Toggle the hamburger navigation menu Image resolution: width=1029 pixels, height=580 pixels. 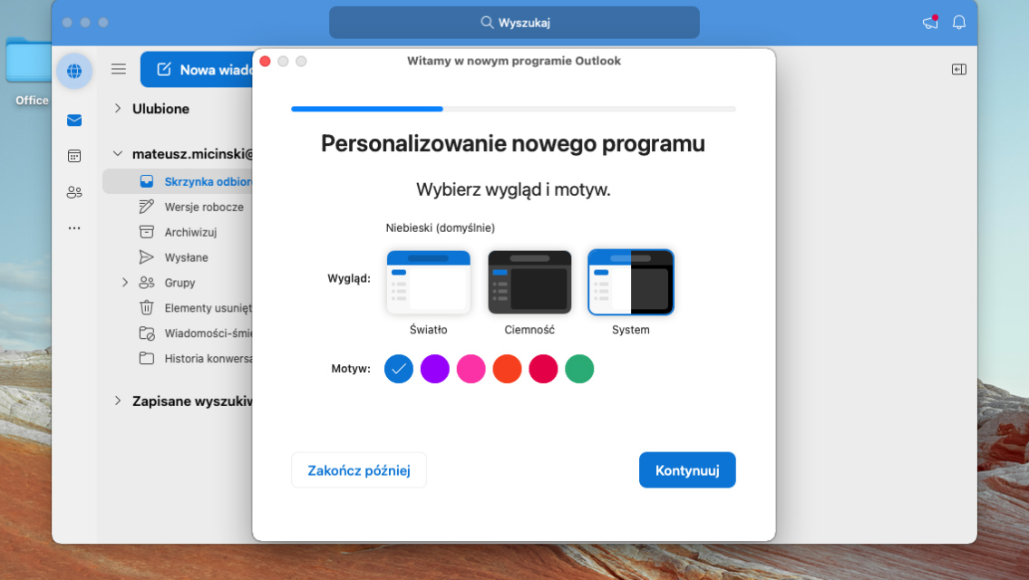tap(119, 69)
